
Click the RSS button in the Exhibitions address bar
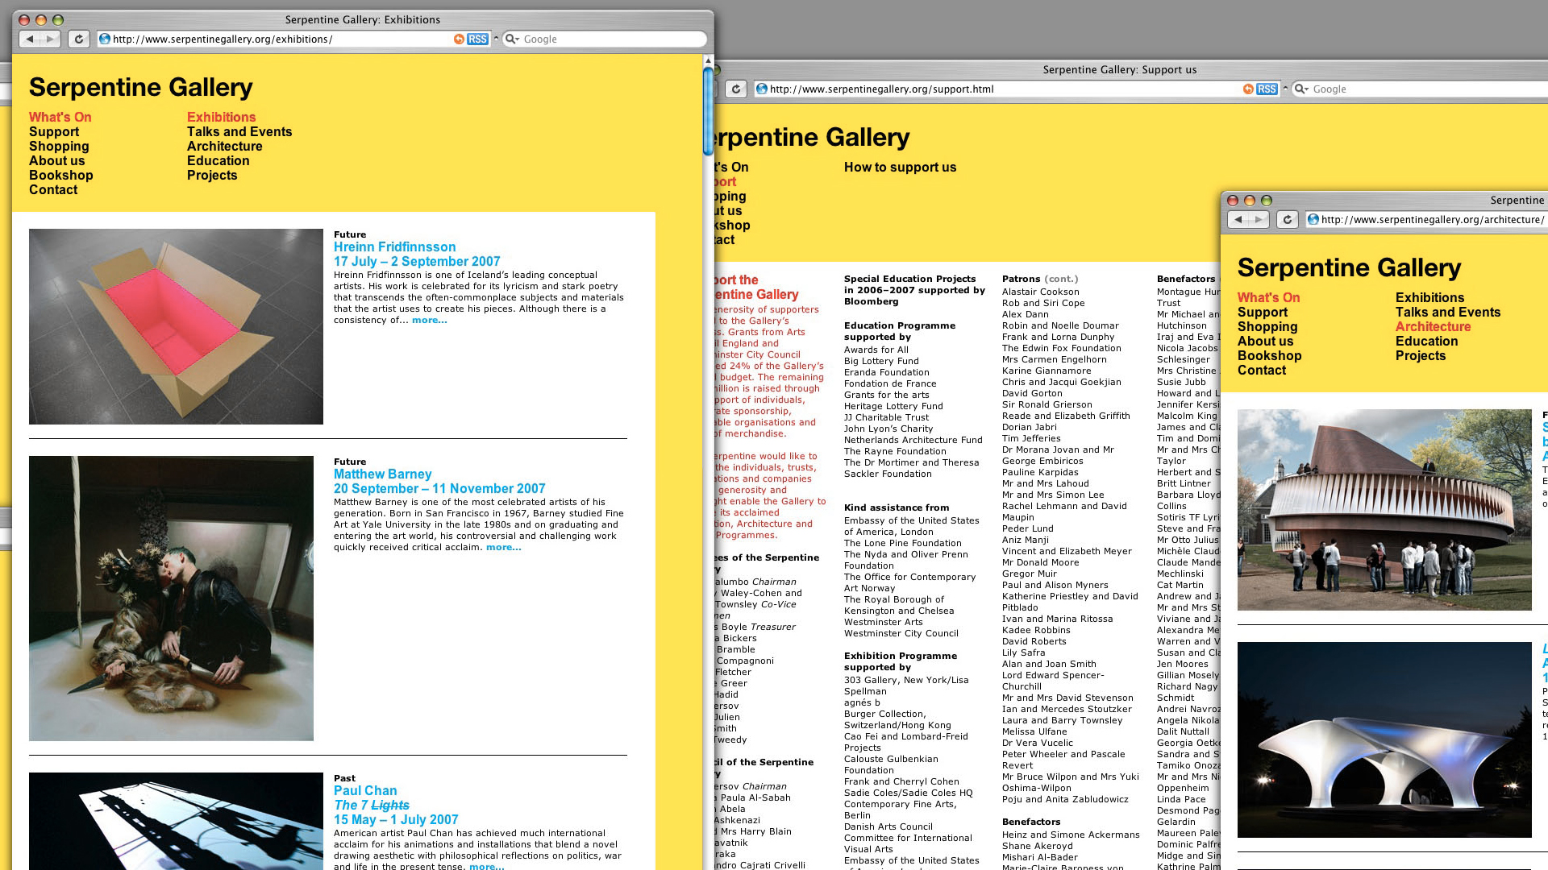(477, 39)
